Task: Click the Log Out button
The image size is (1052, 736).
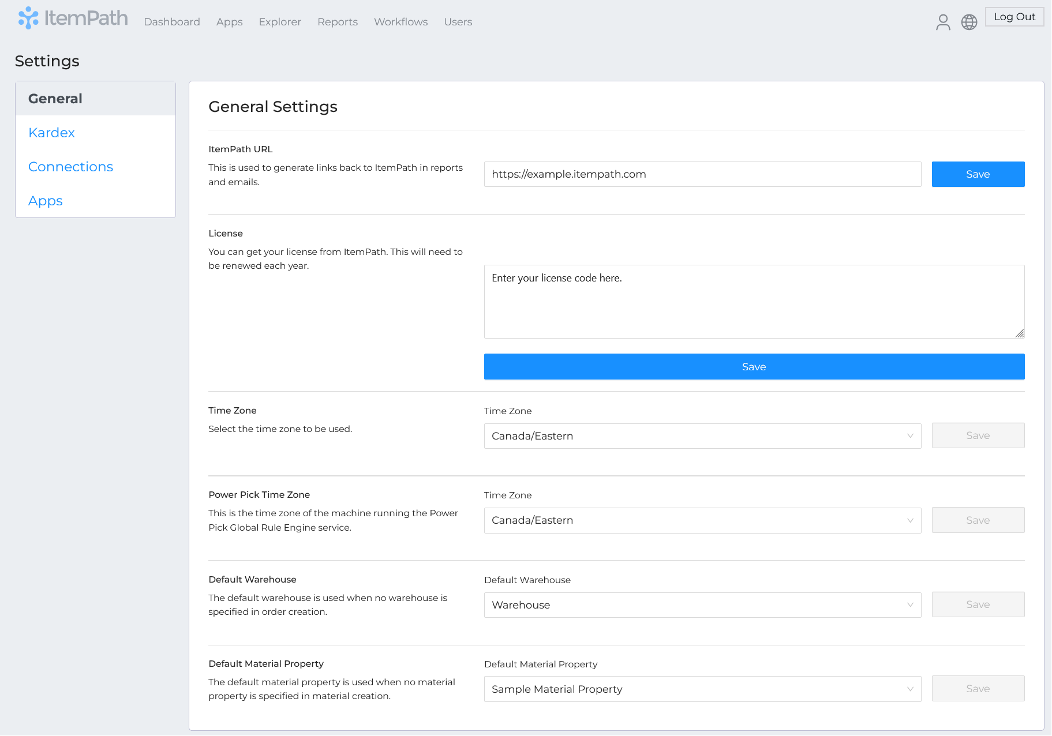Action: [1014, 17]
